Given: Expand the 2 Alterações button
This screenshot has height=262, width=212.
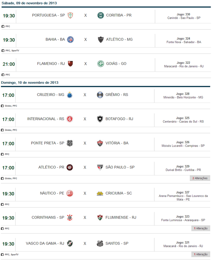Looking at the screenshot, I should [200, 178].
